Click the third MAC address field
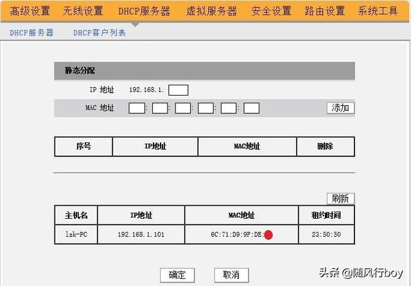 click(x=182, y=108)
